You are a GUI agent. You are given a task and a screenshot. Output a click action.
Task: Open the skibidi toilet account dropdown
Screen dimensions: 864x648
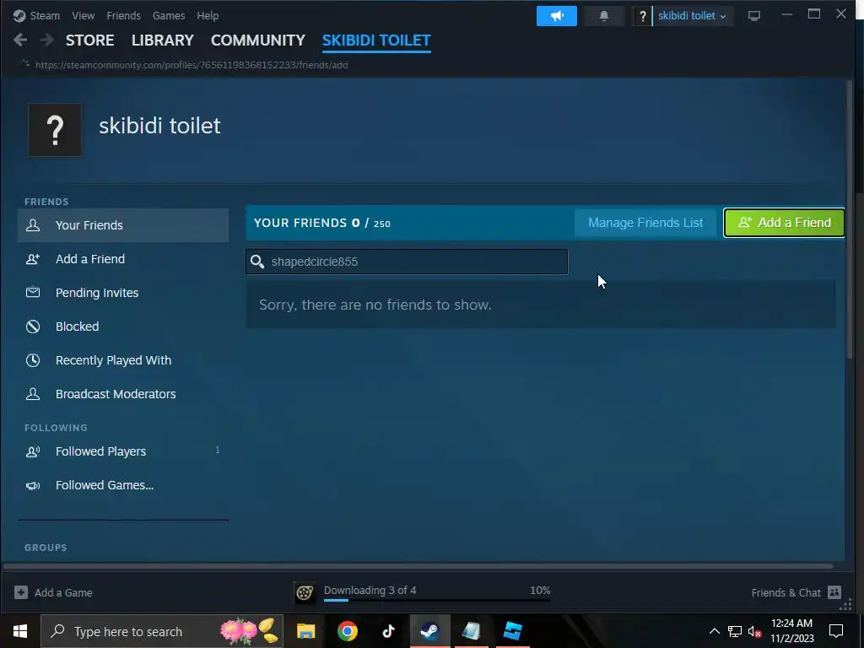coord(693,16)
